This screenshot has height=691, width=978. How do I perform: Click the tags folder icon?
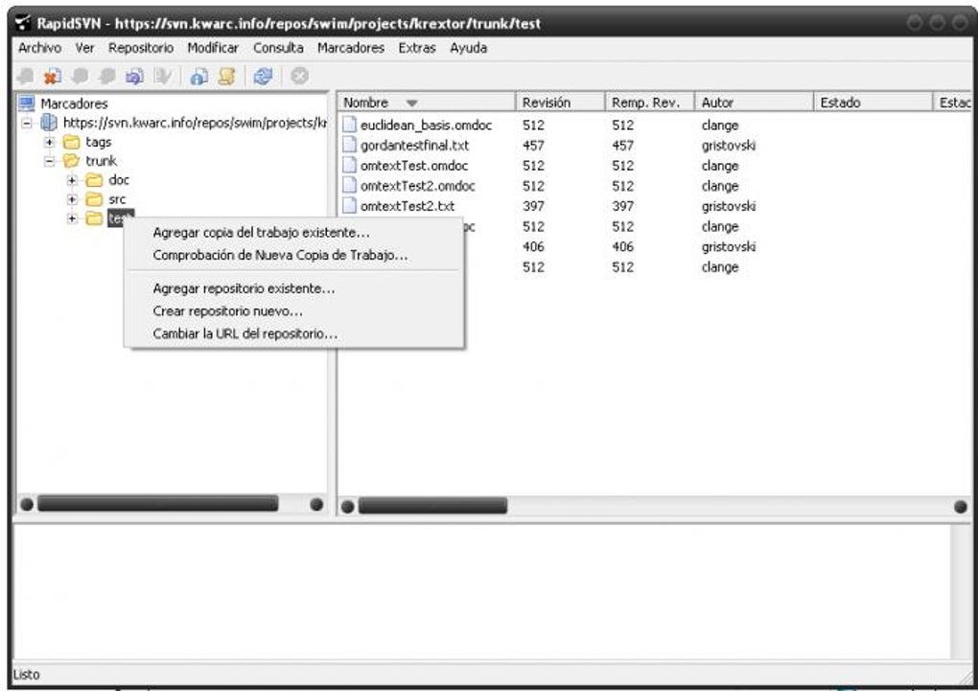72,142
